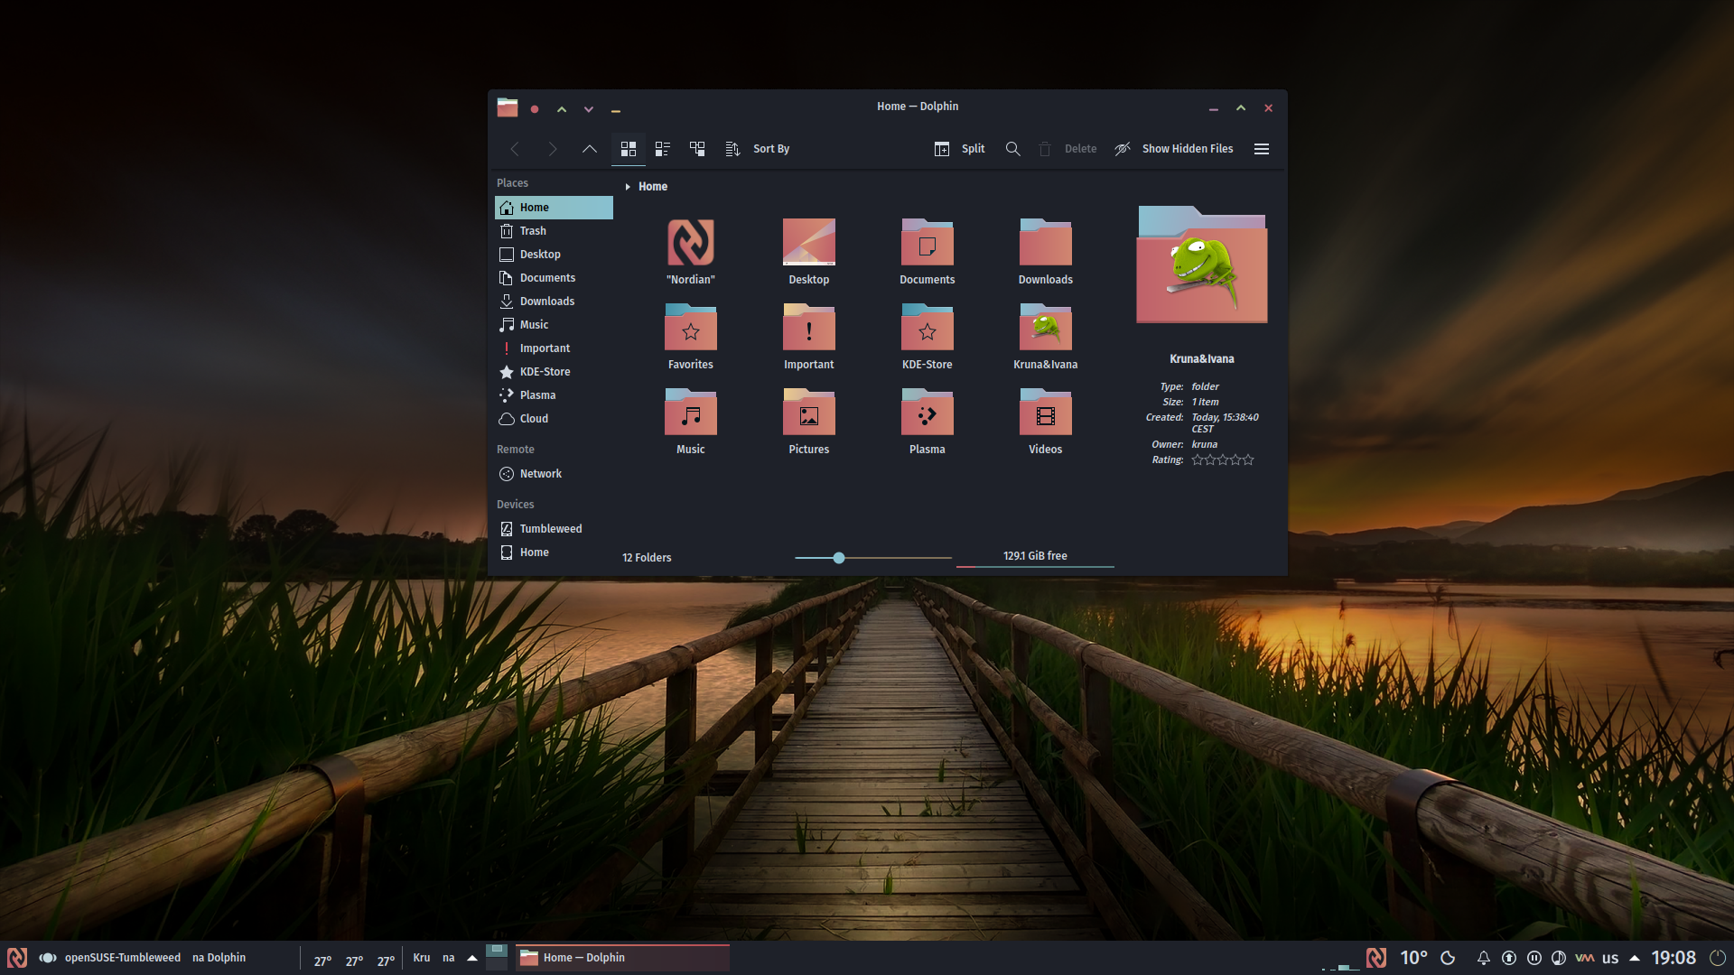Select Home in Places sidebar
Screen dimensions: 1734x975
(554, 208)
